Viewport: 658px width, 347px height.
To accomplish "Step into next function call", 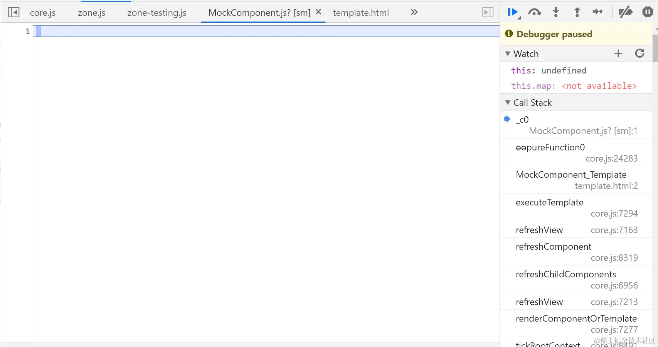I will 556,12.
